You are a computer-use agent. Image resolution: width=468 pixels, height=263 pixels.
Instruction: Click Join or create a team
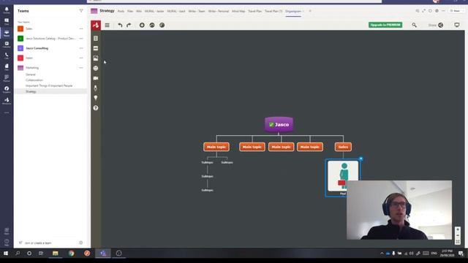[x=38, y=243]
